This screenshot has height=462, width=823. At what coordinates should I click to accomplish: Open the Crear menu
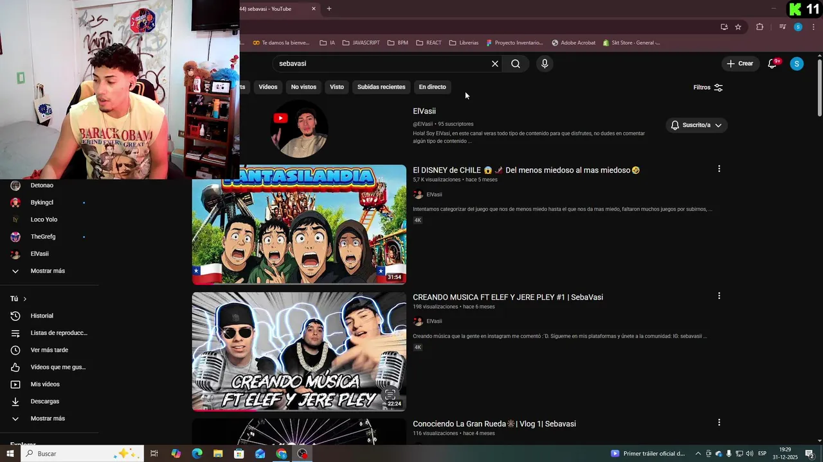[739, 64]
